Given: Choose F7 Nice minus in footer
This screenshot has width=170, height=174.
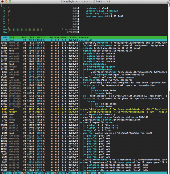Looking at the screenshot, I should pos(69,173).
